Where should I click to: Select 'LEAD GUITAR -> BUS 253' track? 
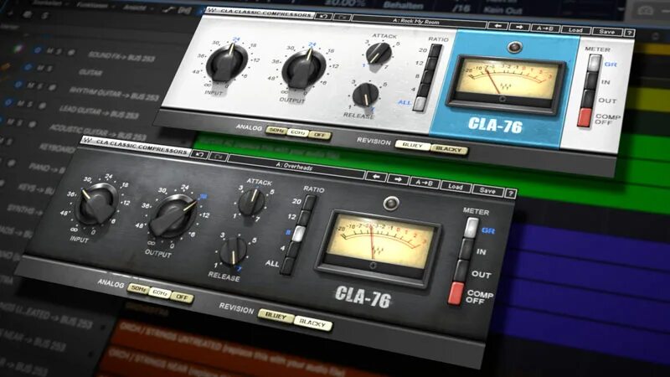coord(99,111)
